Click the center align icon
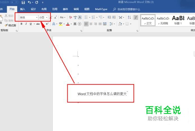The image size is (195, 131). (x=91, y=24)
